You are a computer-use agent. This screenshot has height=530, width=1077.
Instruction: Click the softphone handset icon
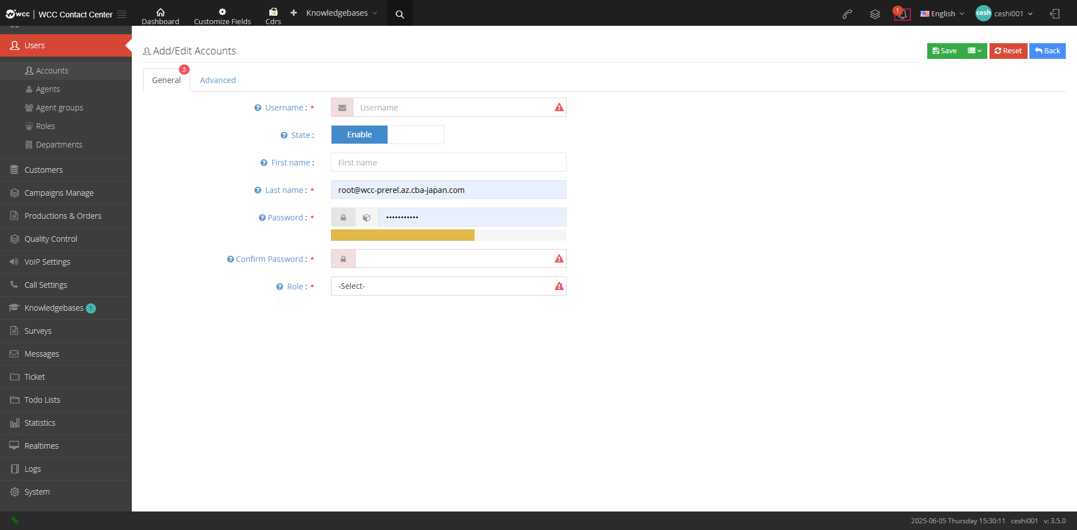point(848,14)
